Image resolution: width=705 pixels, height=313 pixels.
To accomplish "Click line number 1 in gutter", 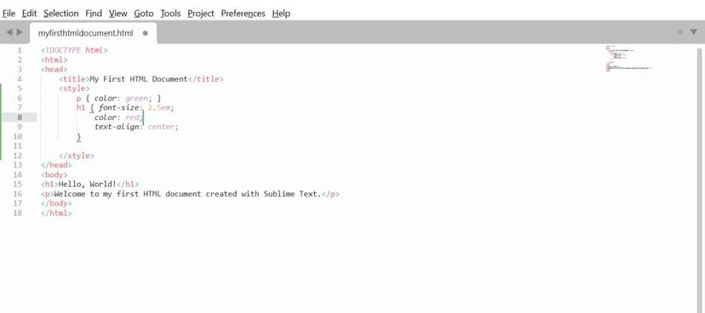I will [20, 50].
